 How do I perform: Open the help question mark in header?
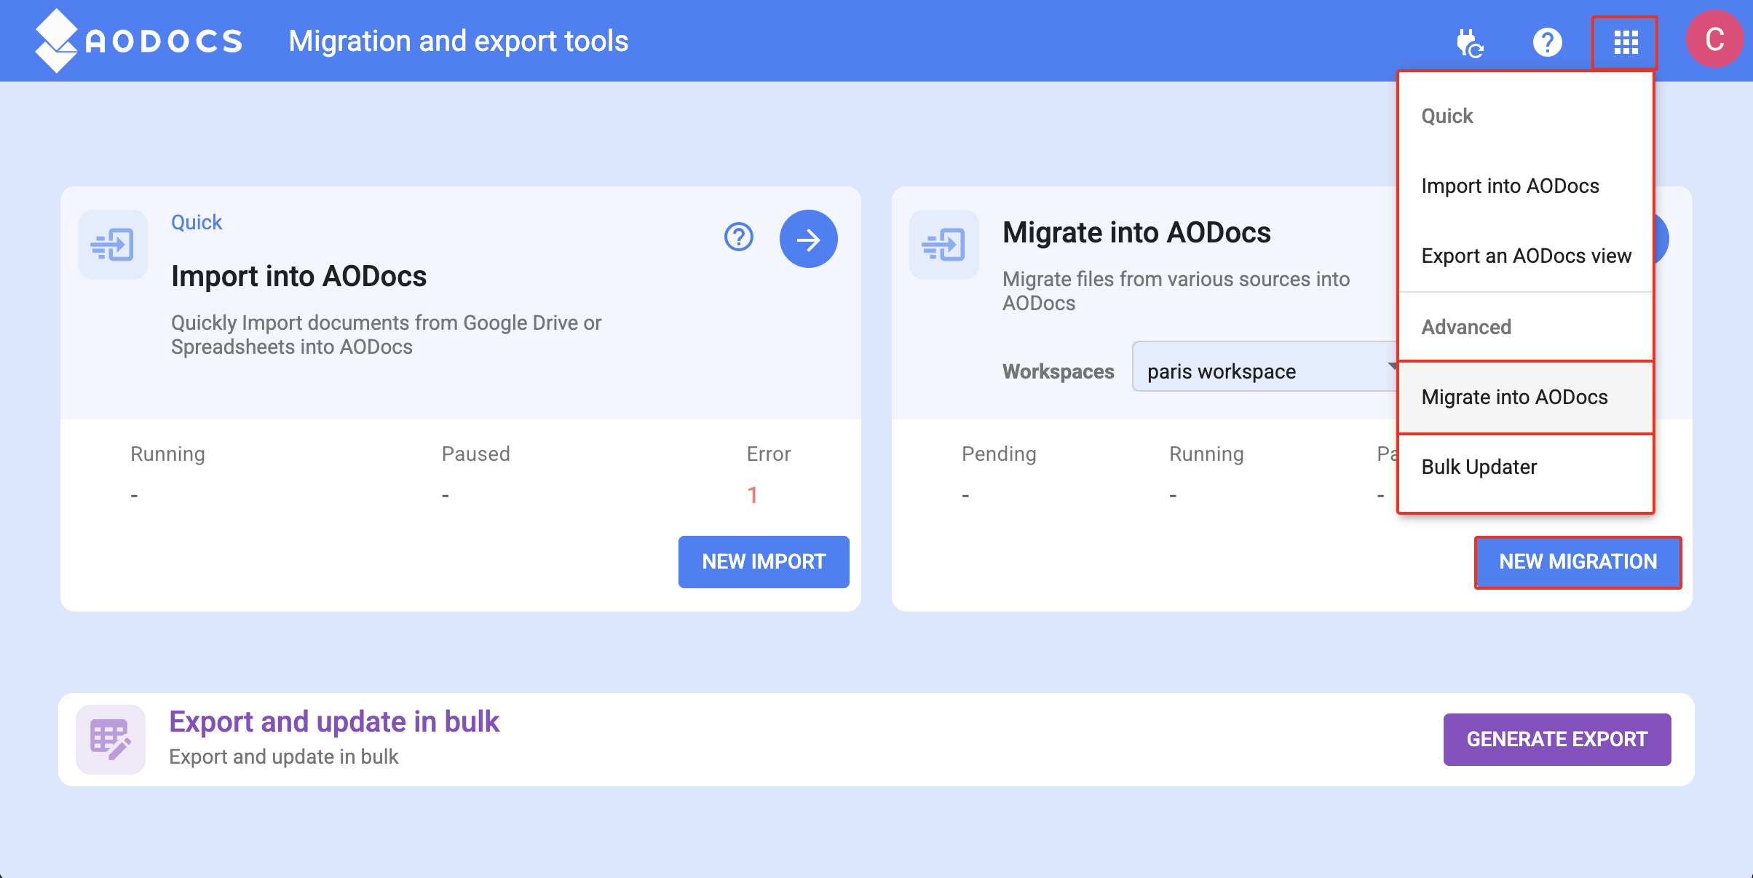(x=1547, y=42)
